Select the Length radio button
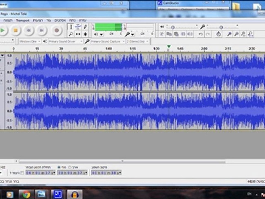Viewport: 265px width, 199px height. click(70, 167)
